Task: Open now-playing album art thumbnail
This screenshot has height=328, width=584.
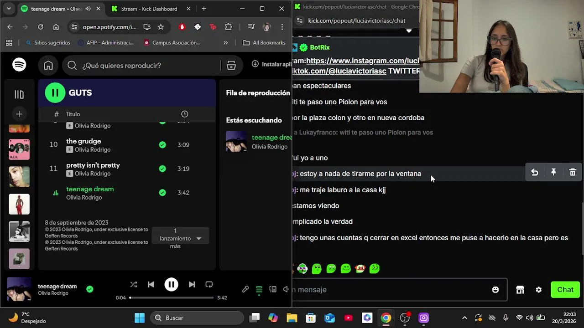Action: 19,289
